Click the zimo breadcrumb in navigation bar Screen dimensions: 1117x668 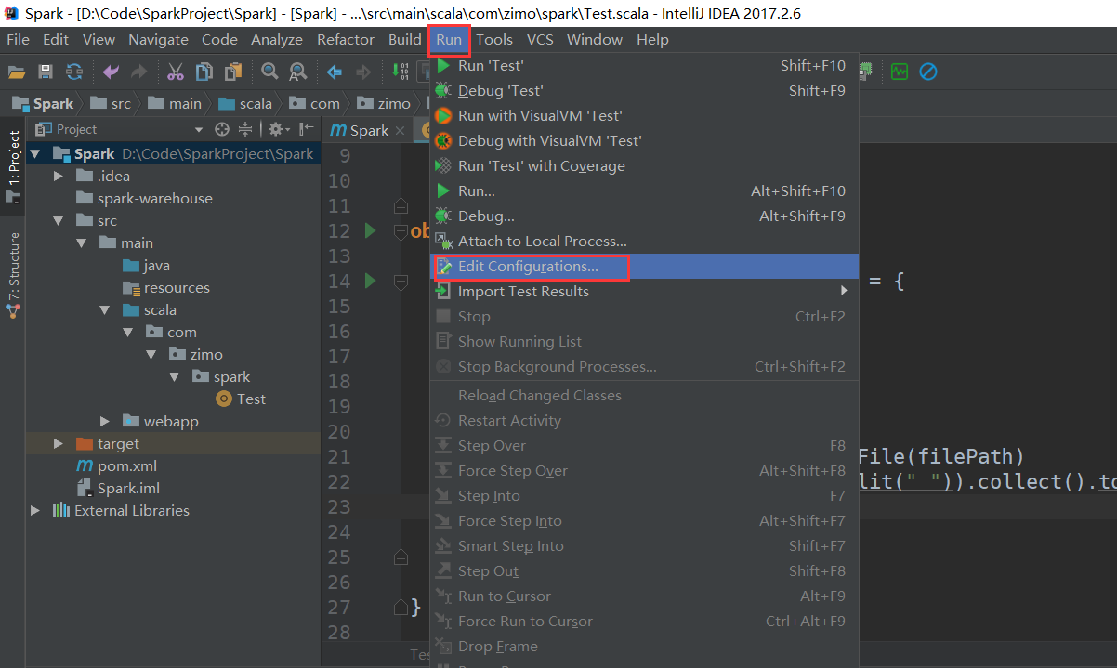click(x=383, y=103)
